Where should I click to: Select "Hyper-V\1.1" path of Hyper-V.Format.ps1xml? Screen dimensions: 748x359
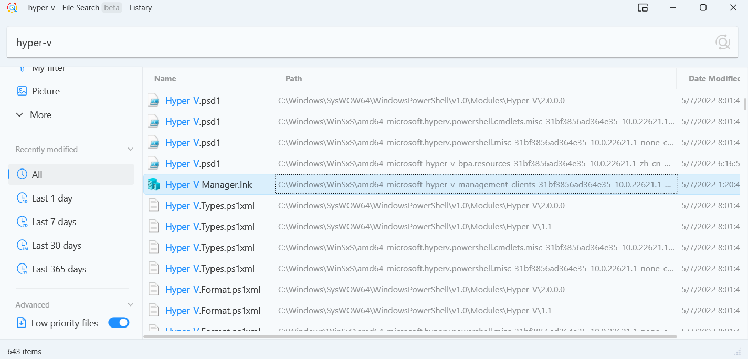pos(415,310)
